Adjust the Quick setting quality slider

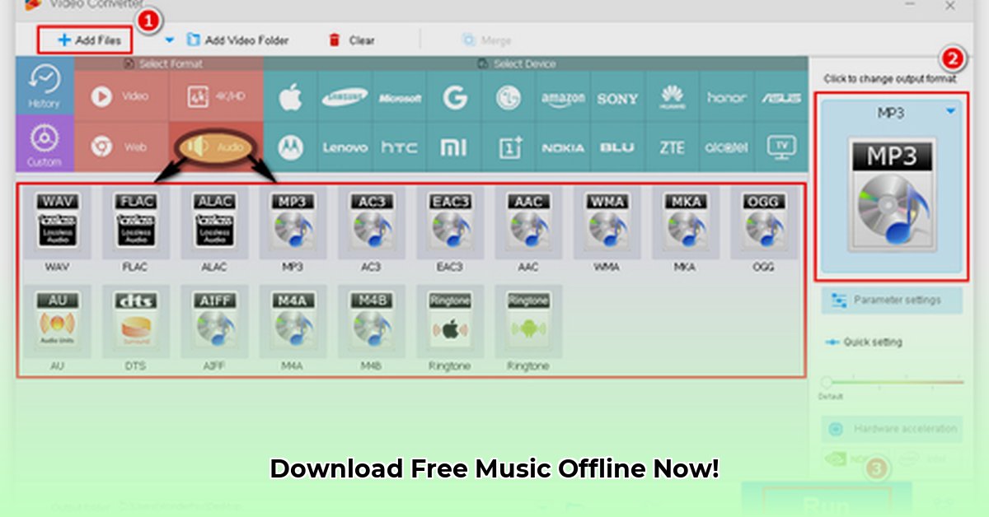827,382
